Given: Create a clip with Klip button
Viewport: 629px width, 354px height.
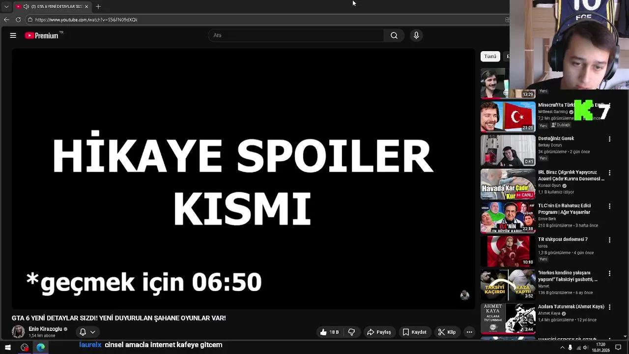Looking at the screenshot, I should pyautogui.click(x=447, y=332).
